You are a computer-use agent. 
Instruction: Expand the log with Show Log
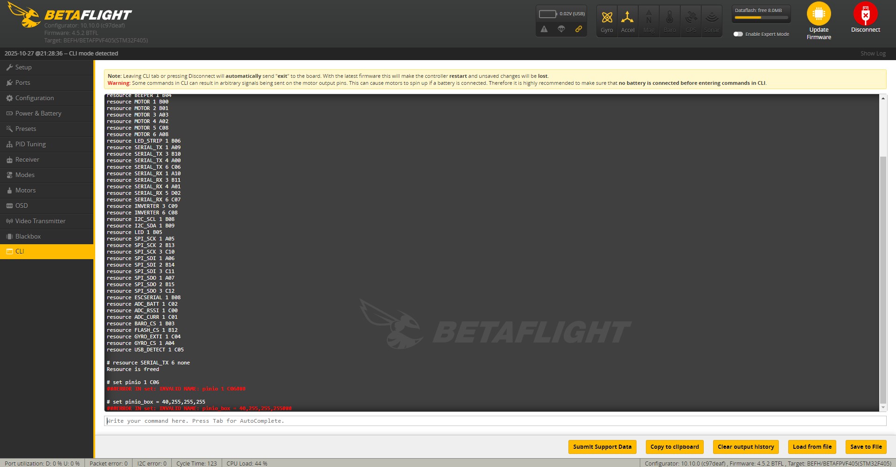tap(873, 54)
